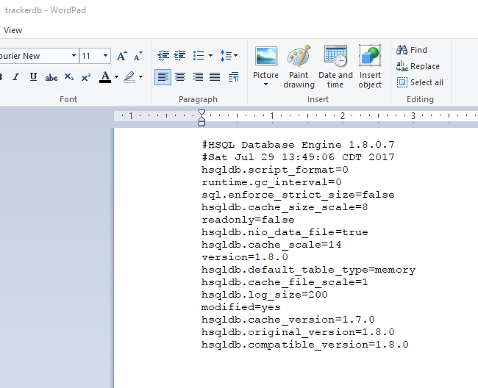Open the Line spacing menu
The height and width of the screenshot is (388, 478).
[x=229, y=55]
